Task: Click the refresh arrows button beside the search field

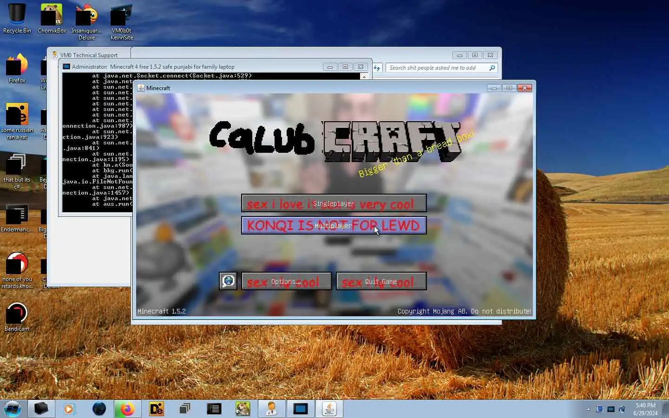Action: click(x=377, y=68)
